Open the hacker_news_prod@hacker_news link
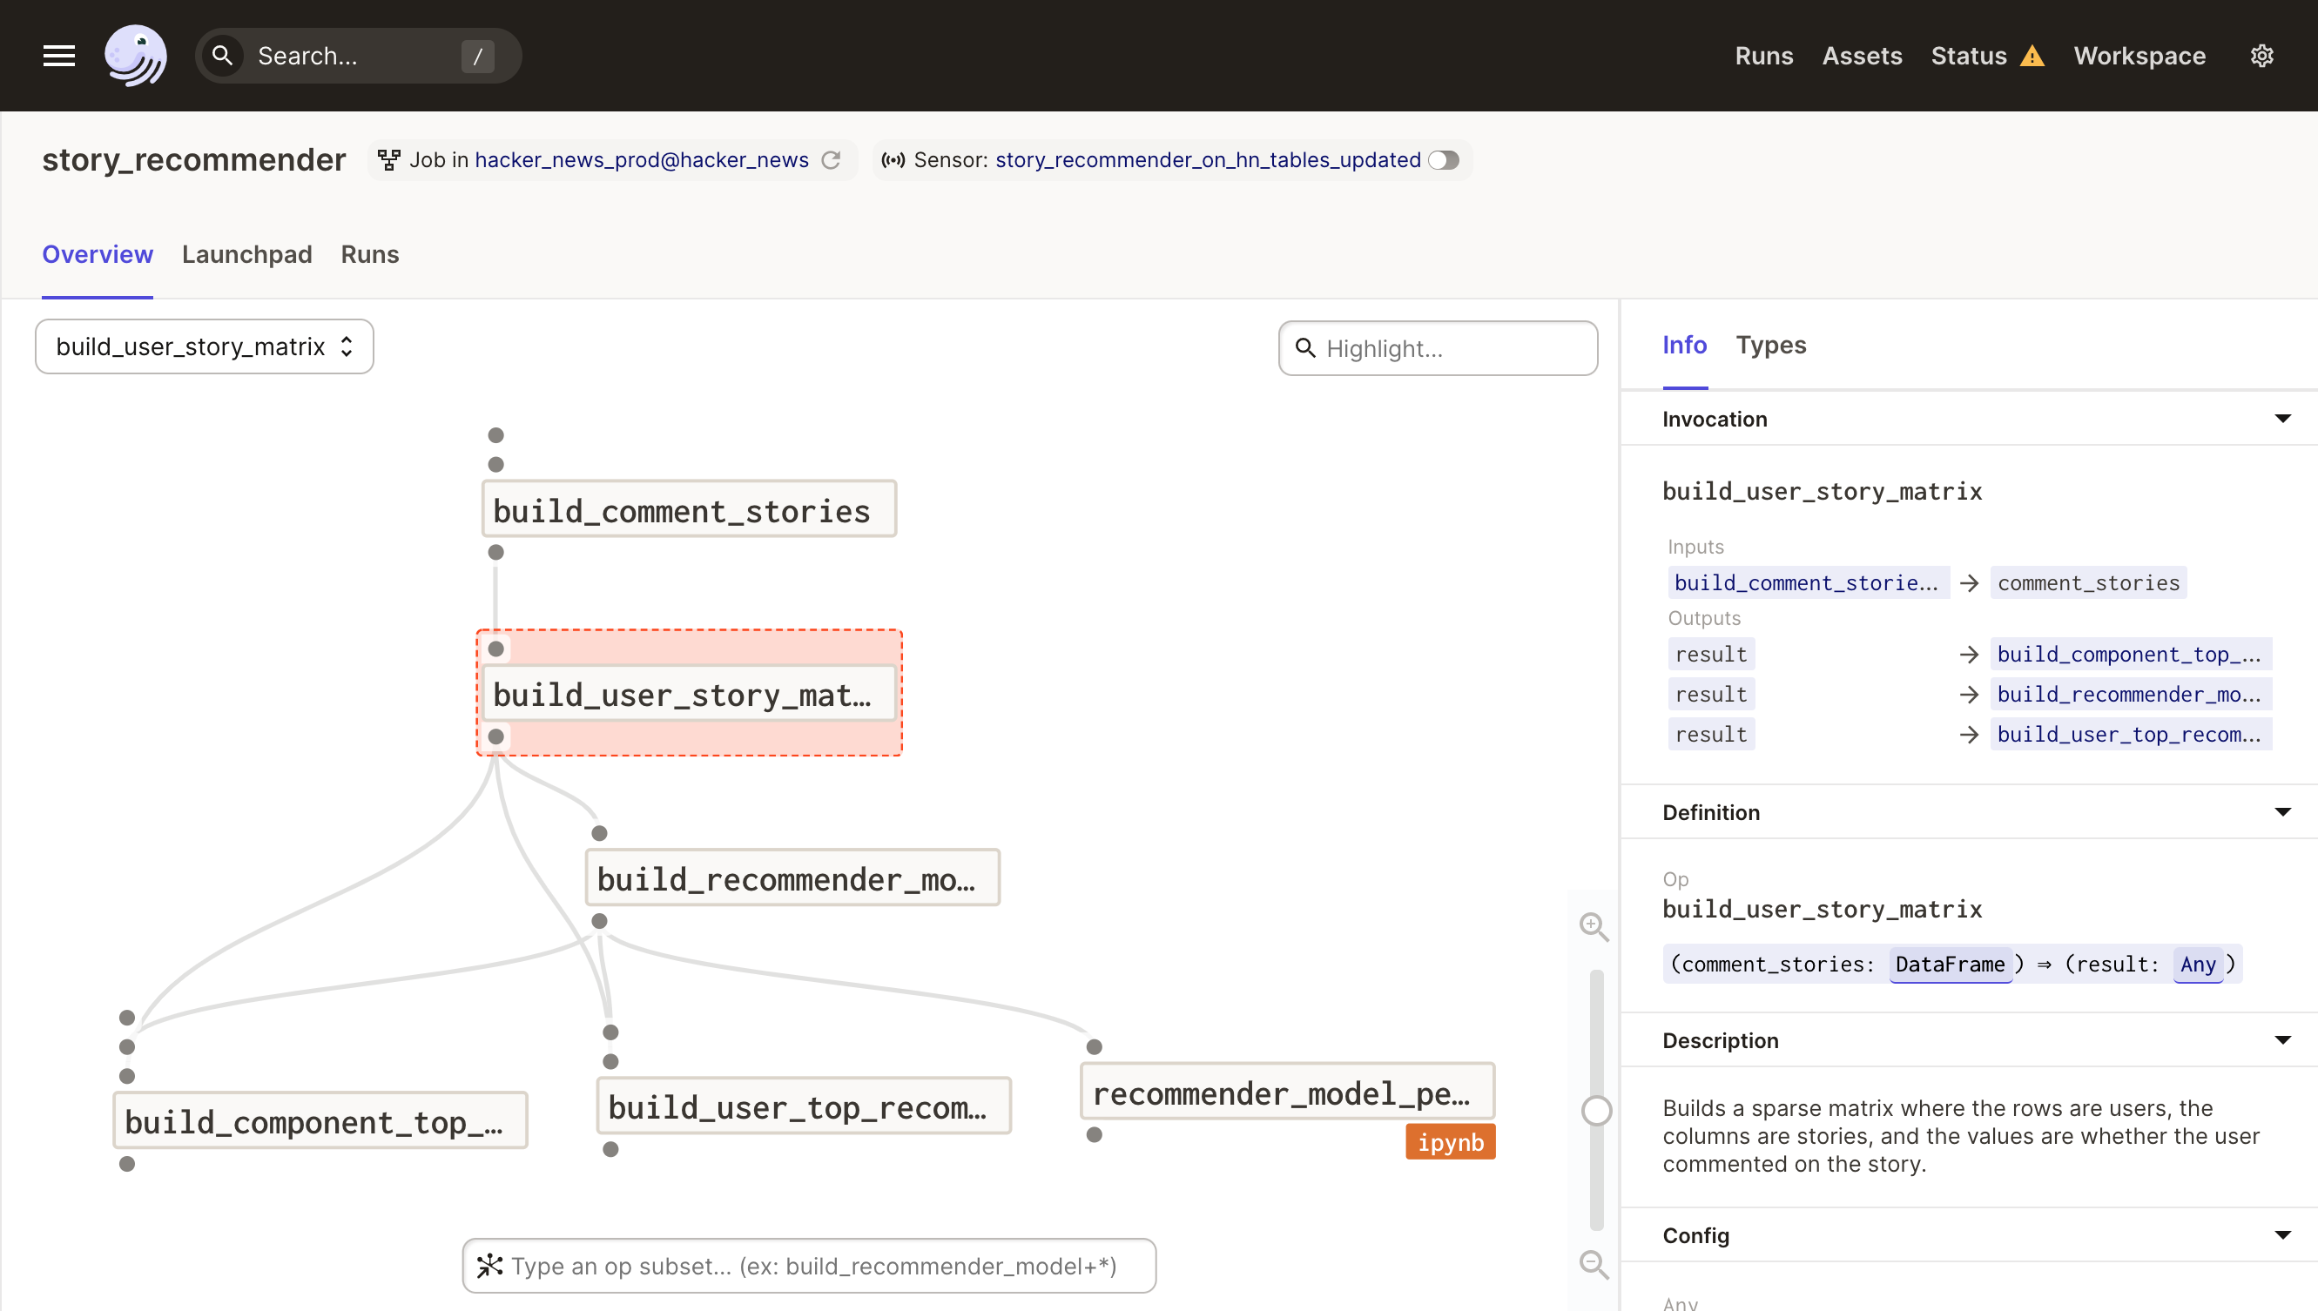Viewport: 2318px width, 1311px height. coord(641,160)
